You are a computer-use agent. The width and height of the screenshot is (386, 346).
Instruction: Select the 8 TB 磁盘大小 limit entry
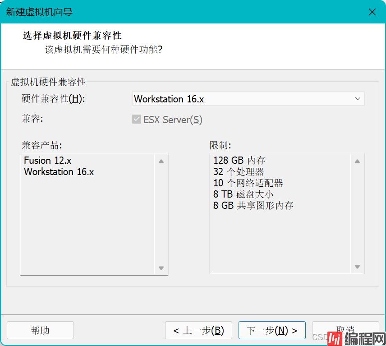coord(243,194)
